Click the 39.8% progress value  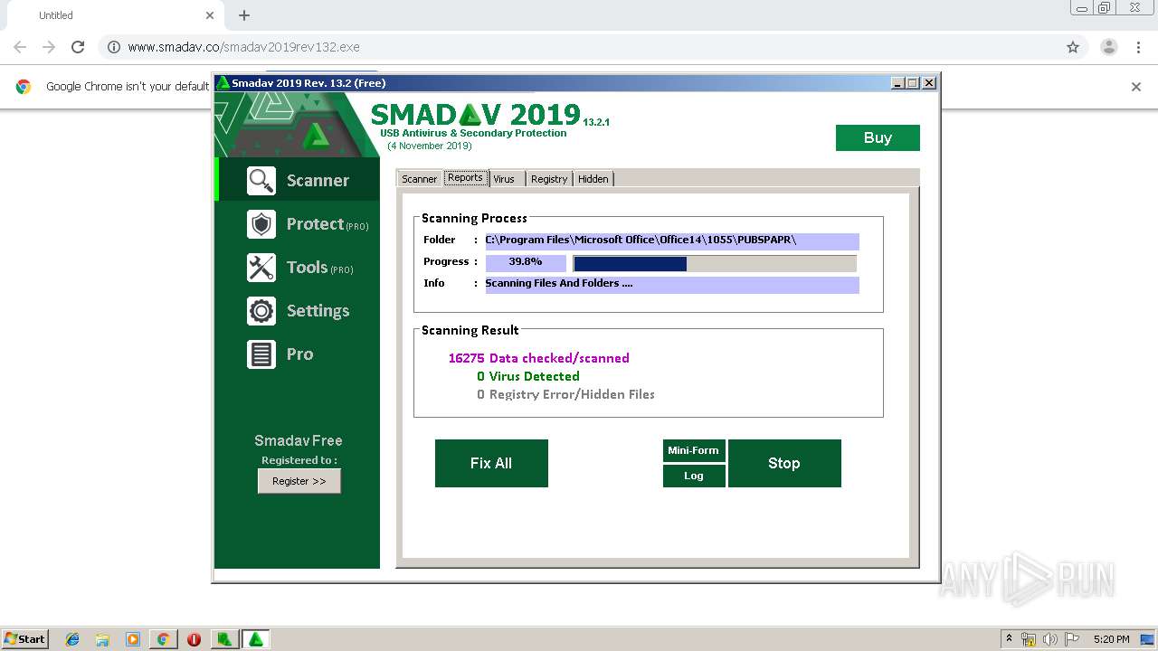click(x=526, y=262)
